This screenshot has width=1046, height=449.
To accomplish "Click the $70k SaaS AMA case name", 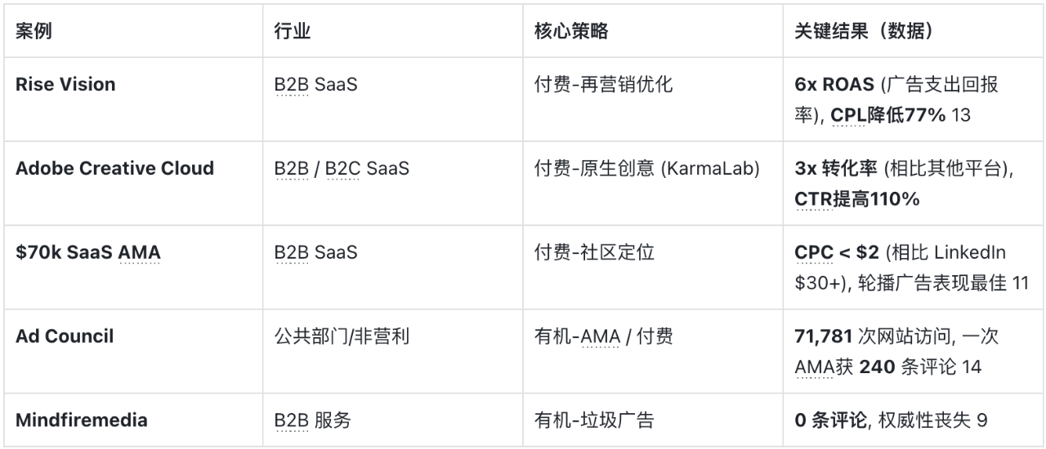I will [88, 252].
